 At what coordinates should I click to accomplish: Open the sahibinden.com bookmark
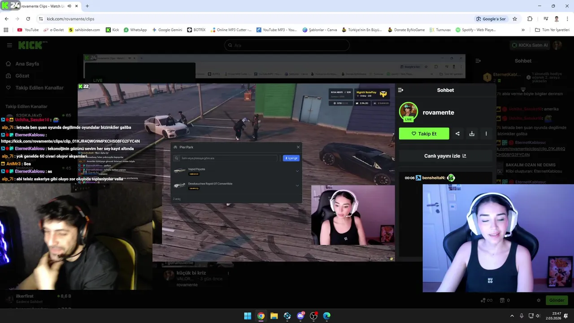84,30
